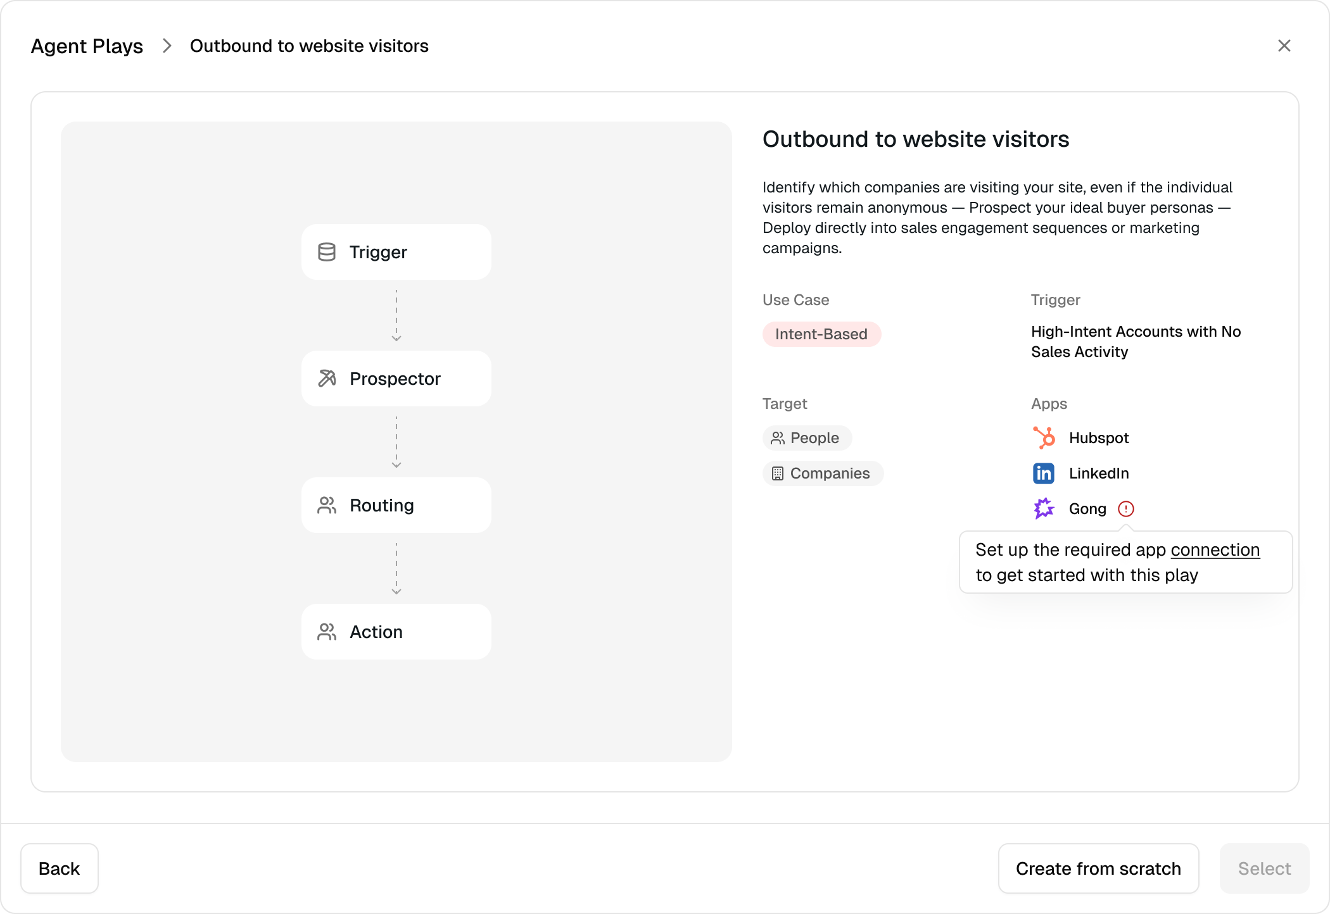The height and width of the screenshot is (914, 1330).
Task: Click the LinkedIn logo icon
Action: 1044,473
